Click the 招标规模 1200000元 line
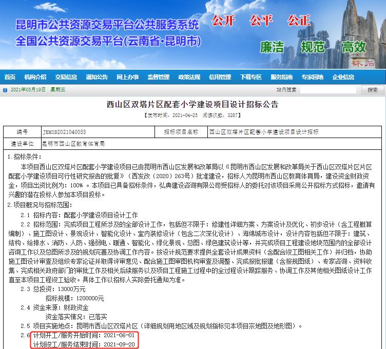 74,299
